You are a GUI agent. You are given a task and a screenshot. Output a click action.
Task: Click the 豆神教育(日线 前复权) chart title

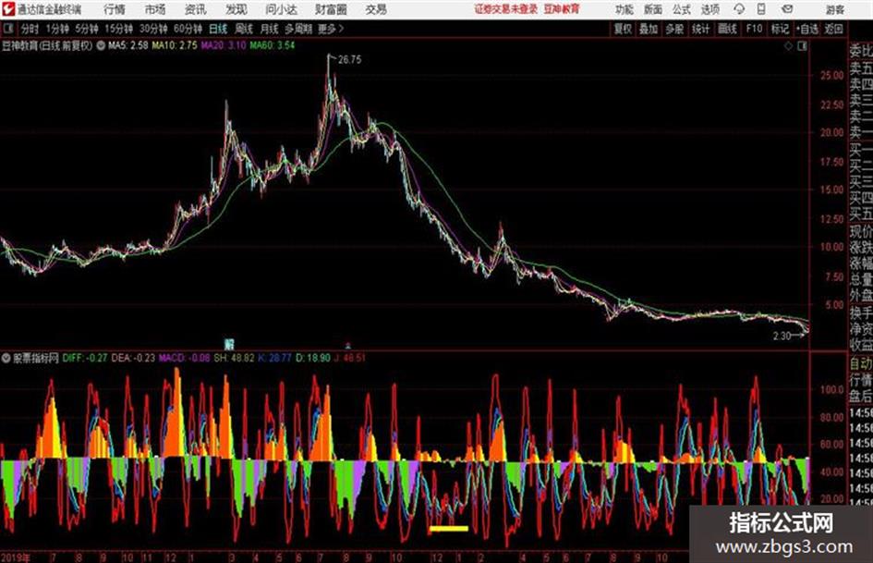point(47,45)
